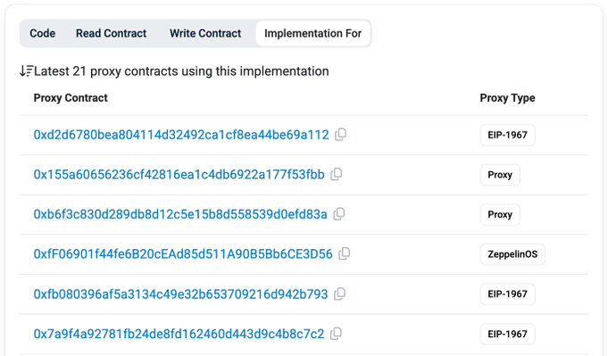Click the Proxy Type column header
Screen dimensions: 607x356
pos(508,98)
